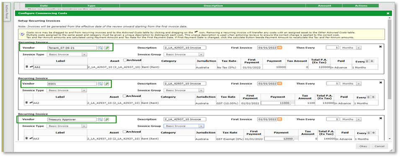Click the E001 vendor field
The image size is (400, 157).
pos(72,84)
